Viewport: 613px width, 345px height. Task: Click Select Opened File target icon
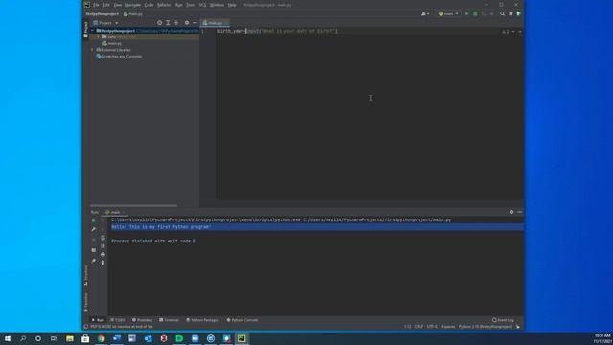[160, 23]
